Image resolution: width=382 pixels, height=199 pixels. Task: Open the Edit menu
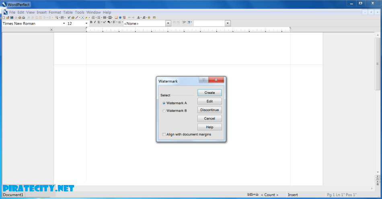click(x=21, y=12)
